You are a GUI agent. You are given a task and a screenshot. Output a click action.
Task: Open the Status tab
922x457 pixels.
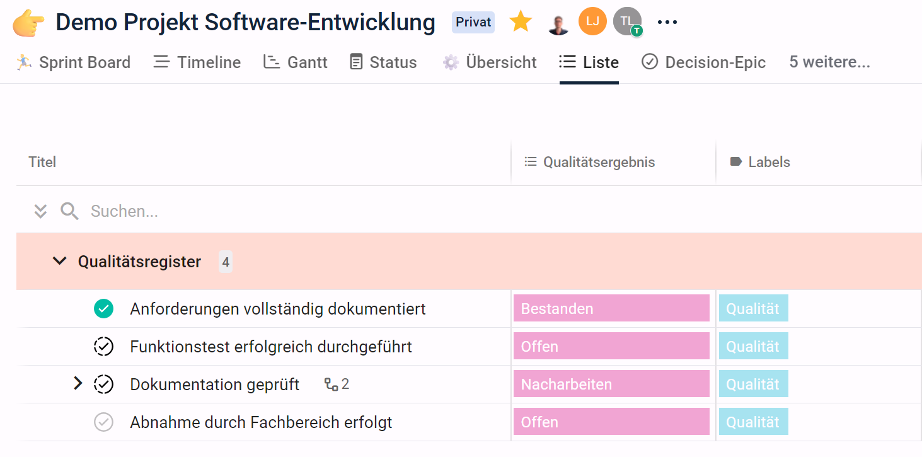point(383,62)
